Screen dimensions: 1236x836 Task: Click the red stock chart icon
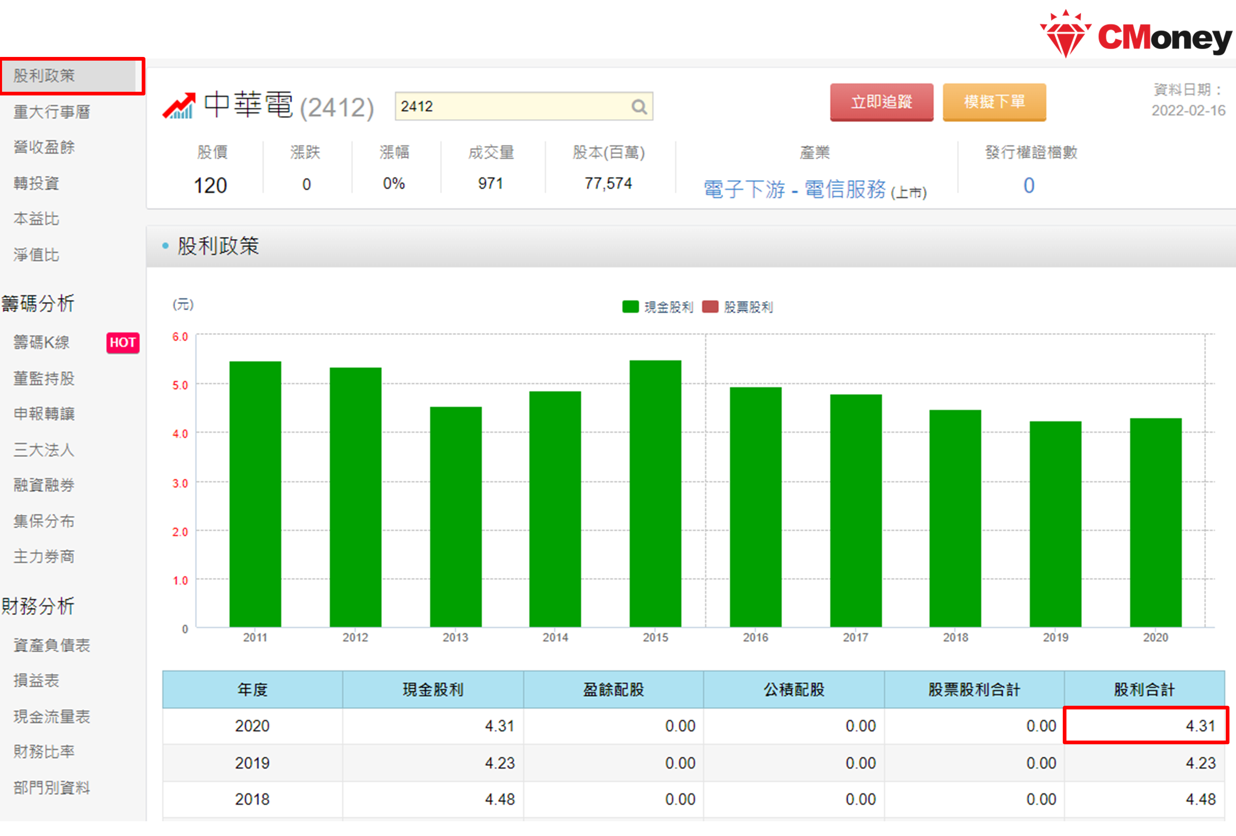179,106
